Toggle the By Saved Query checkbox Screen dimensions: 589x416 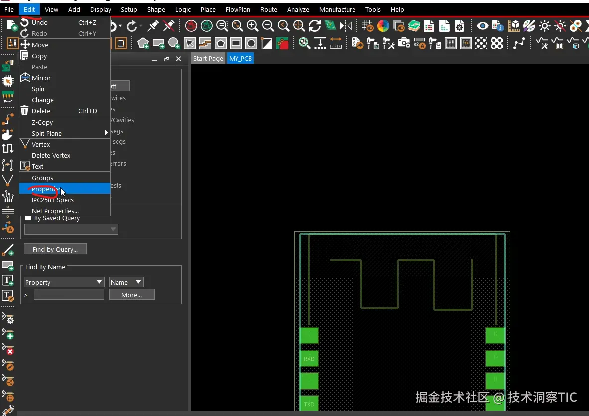[28, 218]
